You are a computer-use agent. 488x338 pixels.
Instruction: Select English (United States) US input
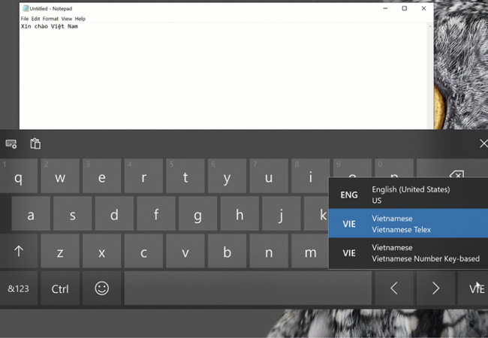click(x=408, y=195)
